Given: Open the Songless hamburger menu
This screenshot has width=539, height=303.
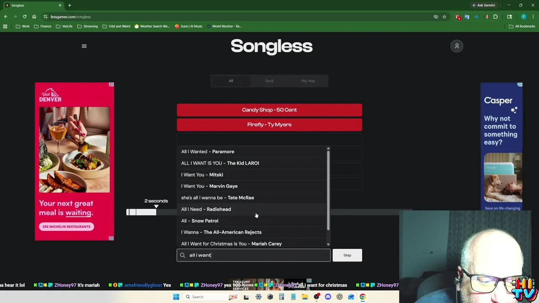Looking at the screenshot, I should [x=84, y=46].
